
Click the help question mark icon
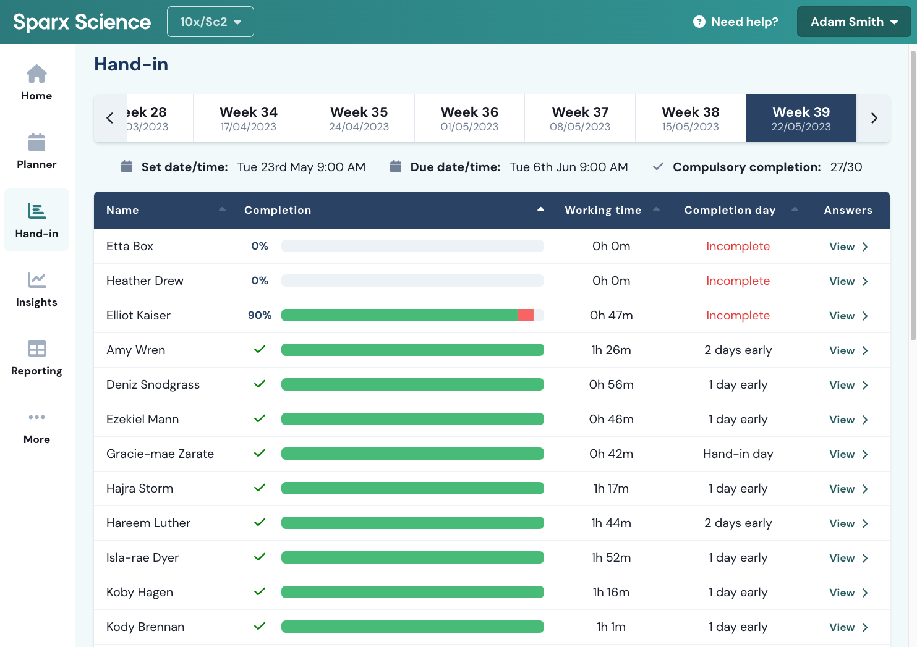(699, 22)
